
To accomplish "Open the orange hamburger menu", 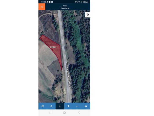I will pos(42,7).
